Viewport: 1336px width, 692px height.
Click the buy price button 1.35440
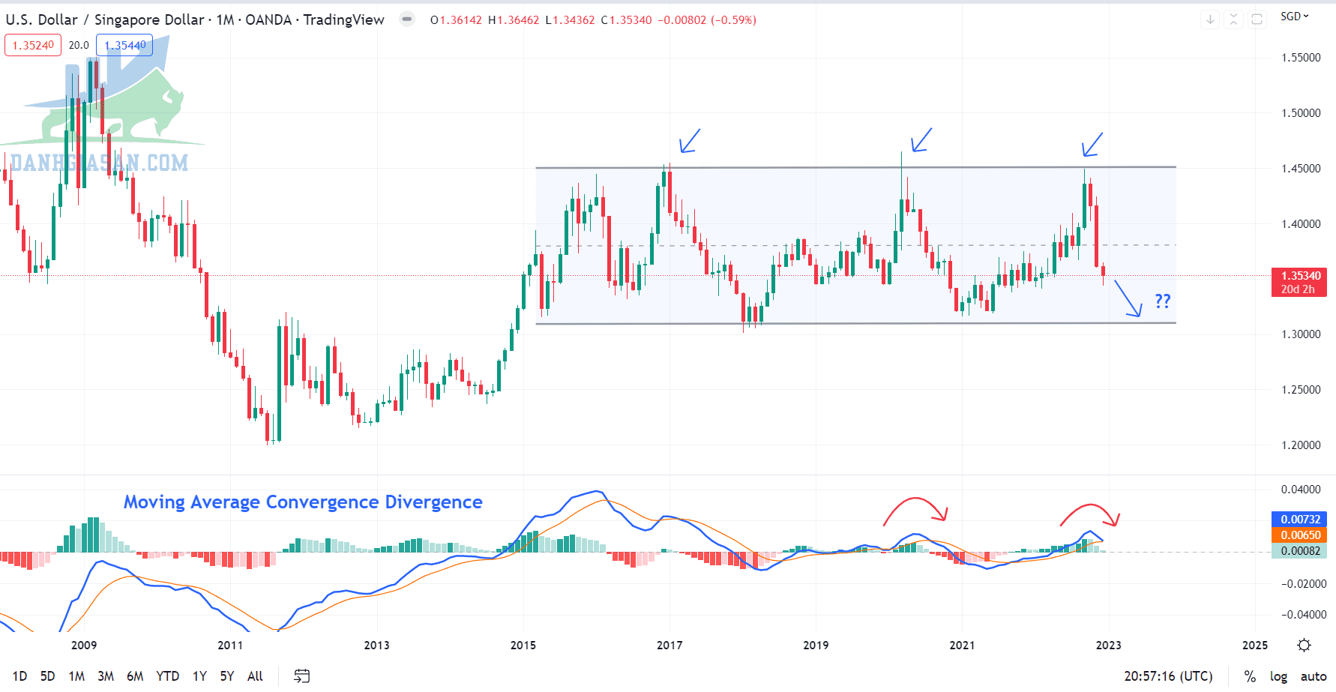point(124,45)
